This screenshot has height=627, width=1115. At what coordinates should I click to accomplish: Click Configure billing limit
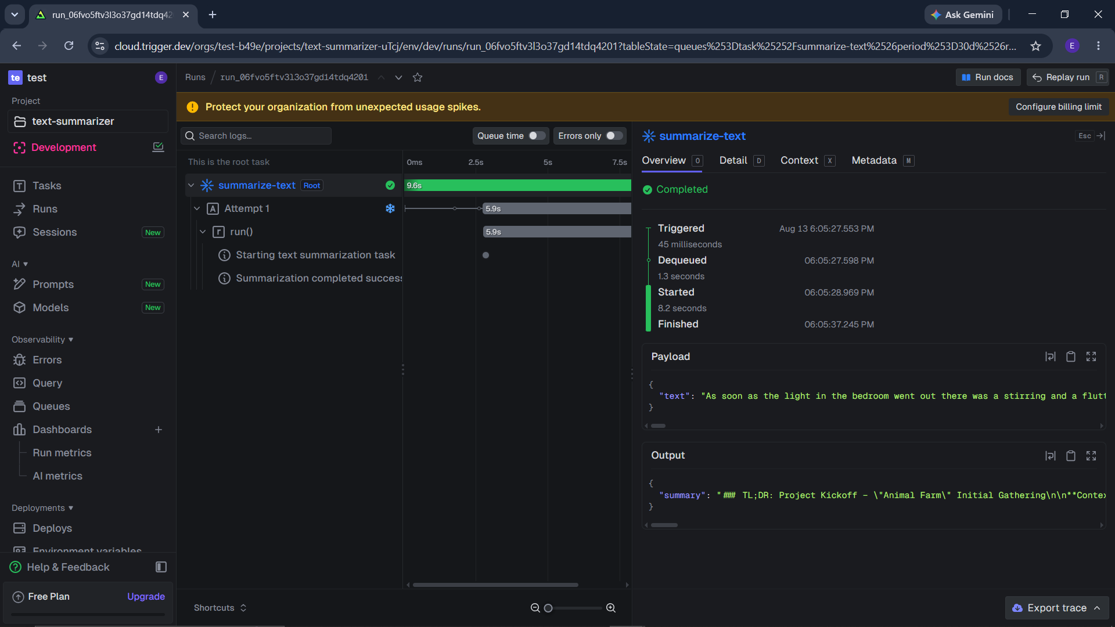click(x=1058, y=107)
